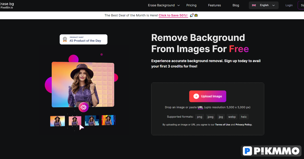Viewport: 304px width, 159px height.
Task: Follow the Click to Save 50% link
Action: point(173,15)
